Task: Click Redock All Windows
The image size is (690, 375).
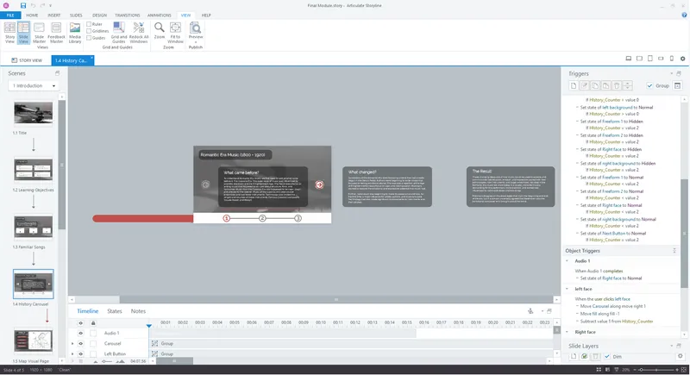Action: 139,33
